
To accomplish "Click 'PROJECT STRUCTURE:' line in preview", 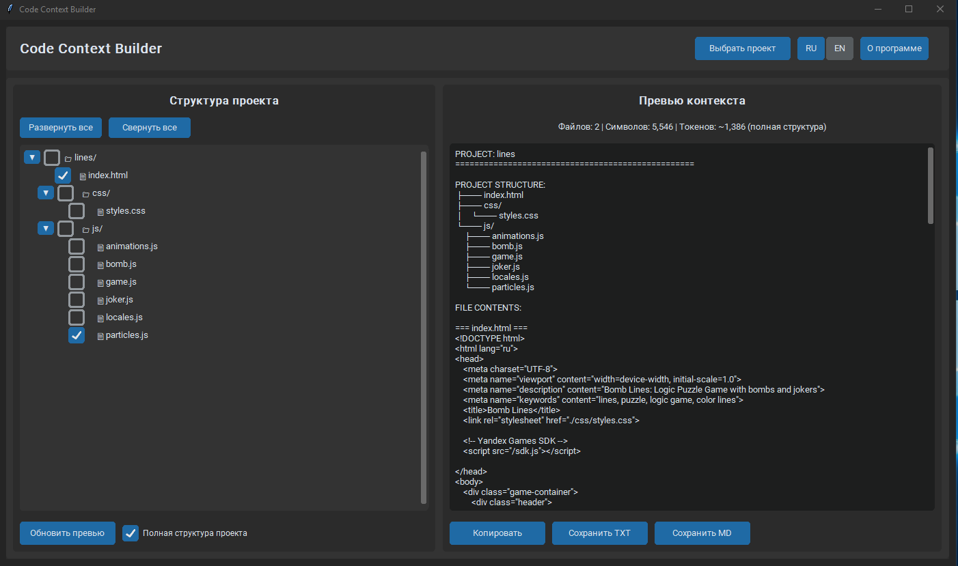I will 500,185.
